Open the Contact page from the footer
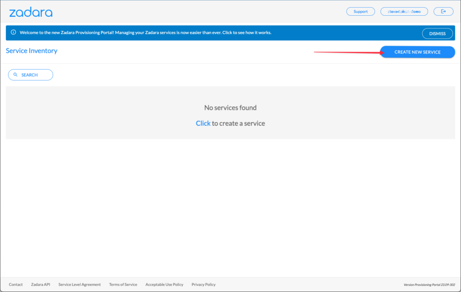The width and height of the screenshot is (461, 292). click(x=15, y=284)
